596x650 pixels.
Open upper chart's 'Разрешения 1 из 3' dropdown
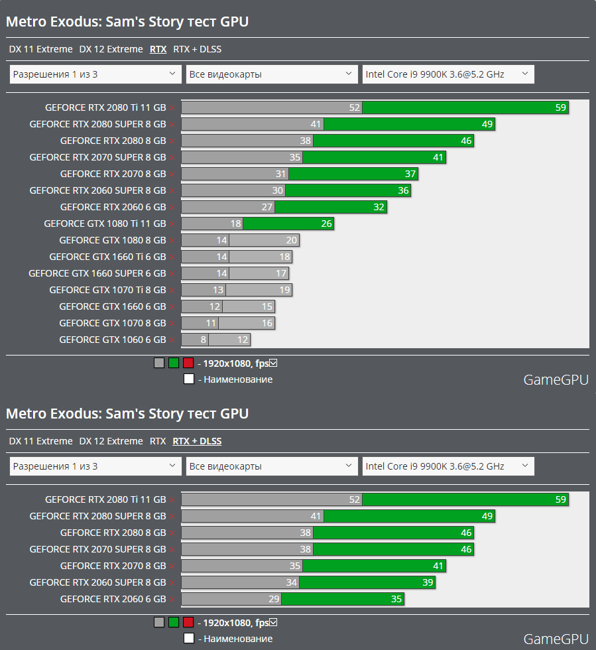coord(95,74)
